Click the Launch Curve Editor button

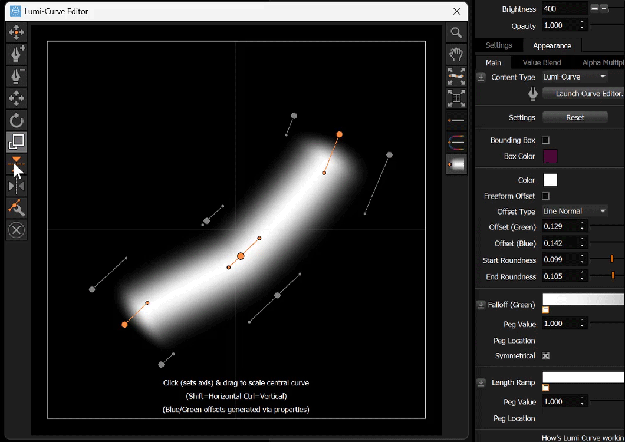(x=584, y=94)
